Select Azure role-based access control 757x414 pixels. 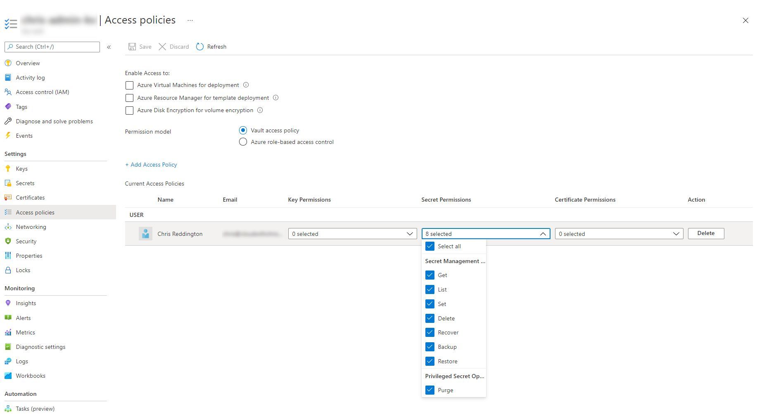click(x=243, y=141)
